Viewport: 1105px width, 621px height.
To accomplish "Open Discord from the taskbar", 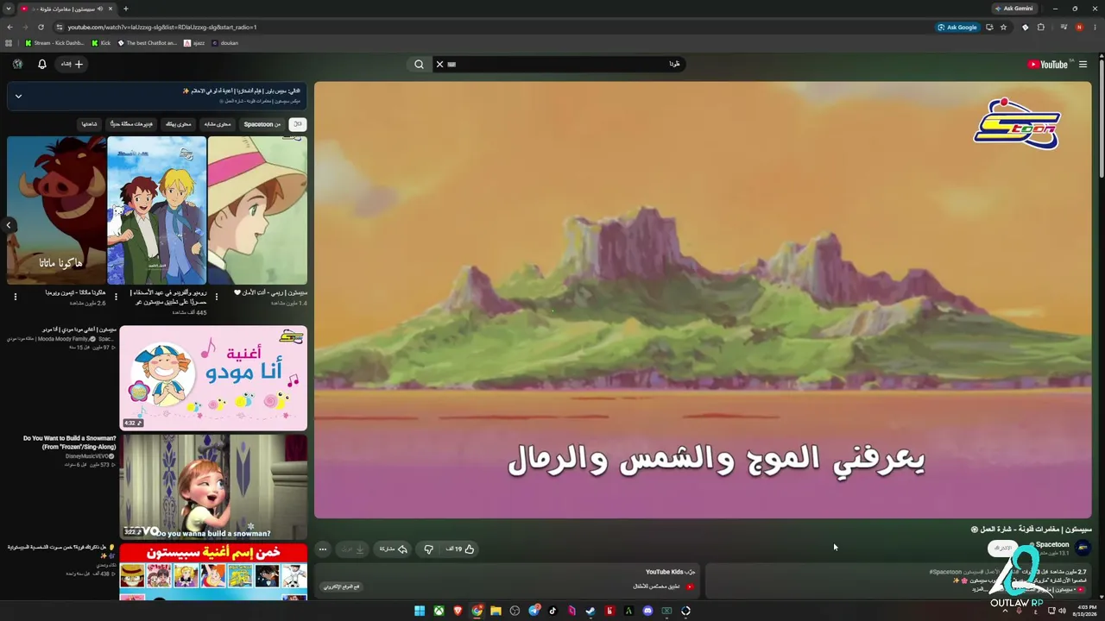I will click(647, 611).
